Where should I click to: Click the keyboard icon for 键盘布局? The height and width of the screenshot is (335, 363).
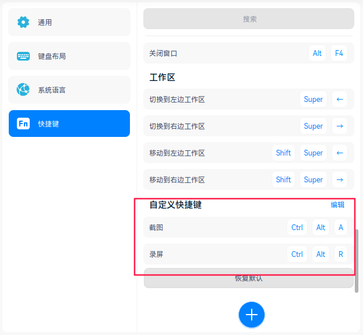[x=23, y=56]
